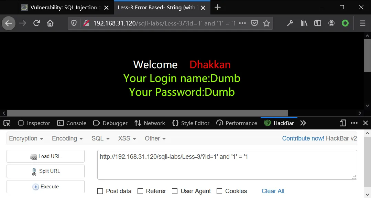The width and height of the screenshot is (371, 198).
Task: Click the horizontal page scrollbar
Action: tap(148, 113)
